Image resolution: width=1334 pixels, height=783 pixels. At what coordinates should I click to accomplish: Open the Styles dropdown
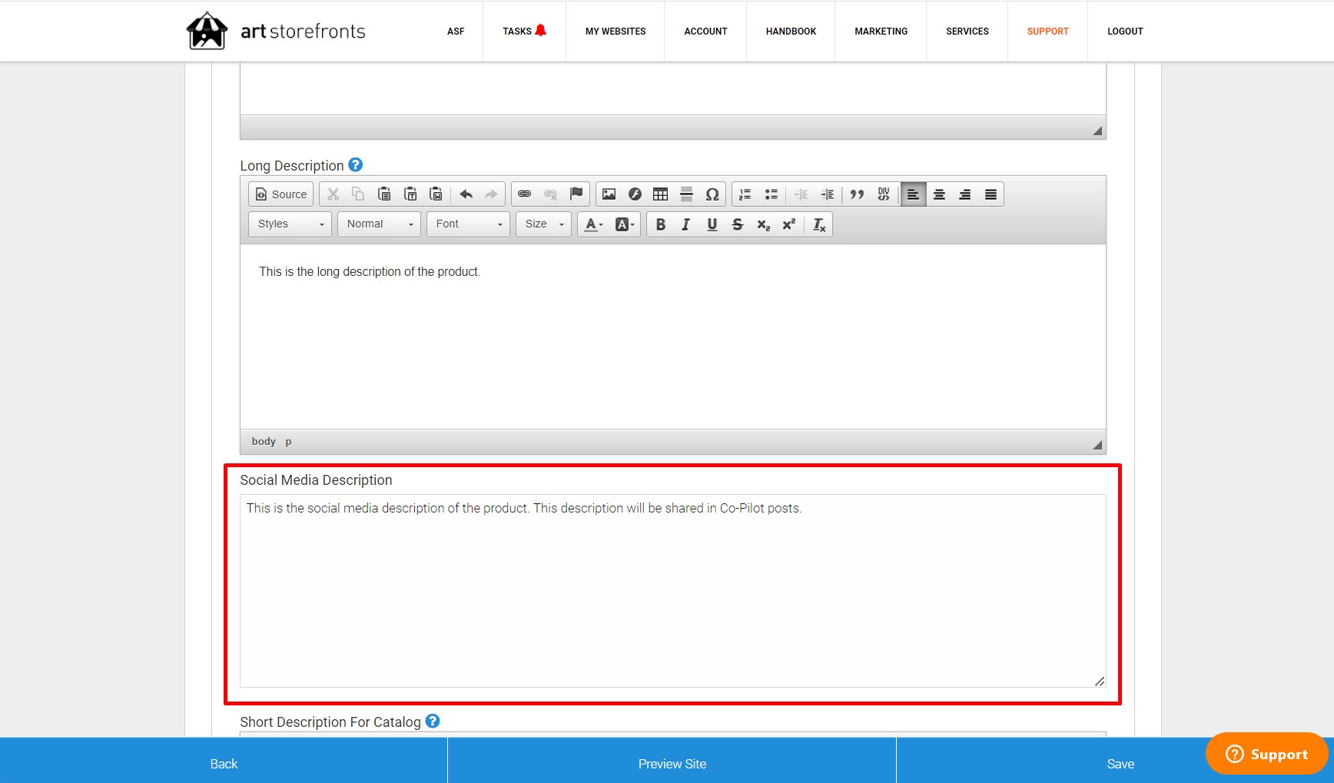[290, 224]
